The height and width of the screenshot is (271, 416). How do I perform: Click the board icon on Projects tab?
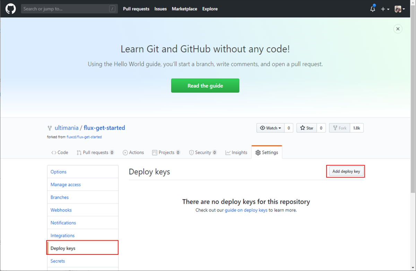[155, 152]
